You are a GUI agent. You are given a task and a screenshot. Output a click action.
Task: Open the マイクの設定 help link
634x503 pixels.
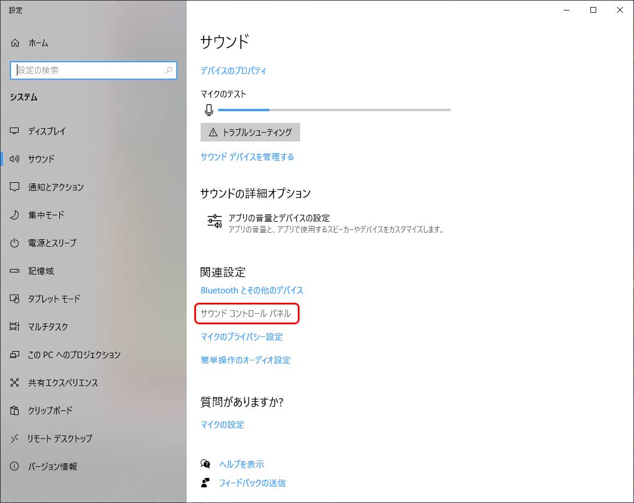click(222, 425)
